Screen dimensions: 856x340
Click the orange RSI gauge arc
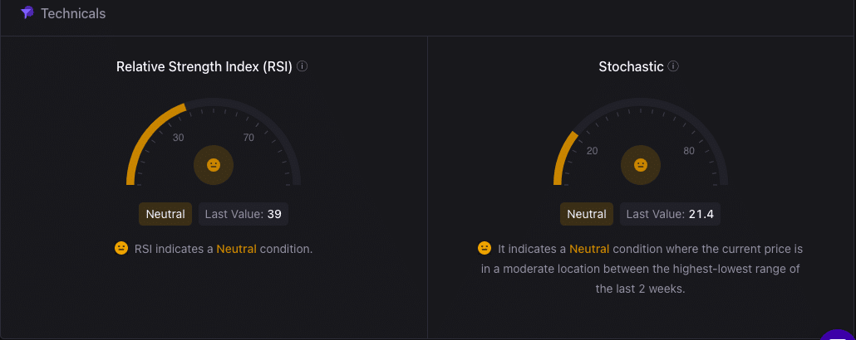(144, 137)
